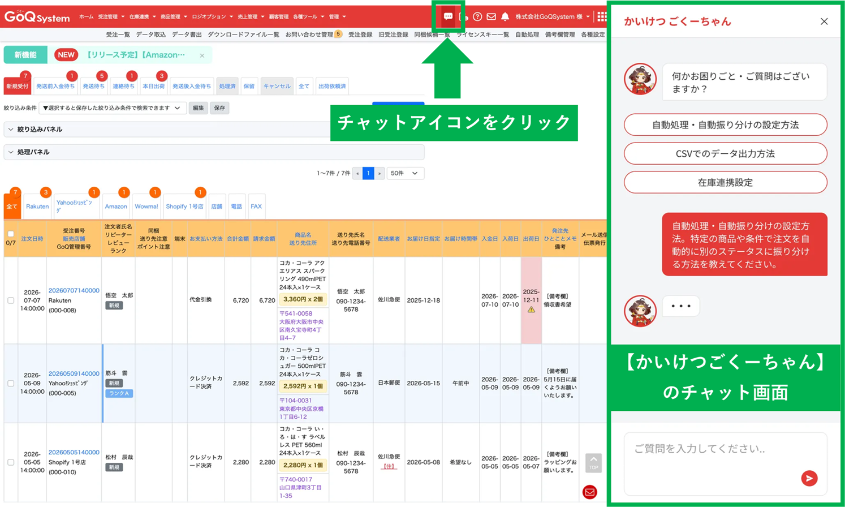This screenshot has width=845, height=507.
Task: Select the Yahoo order 20260509140000 row checkbox
Action: (x=11, y=383)
